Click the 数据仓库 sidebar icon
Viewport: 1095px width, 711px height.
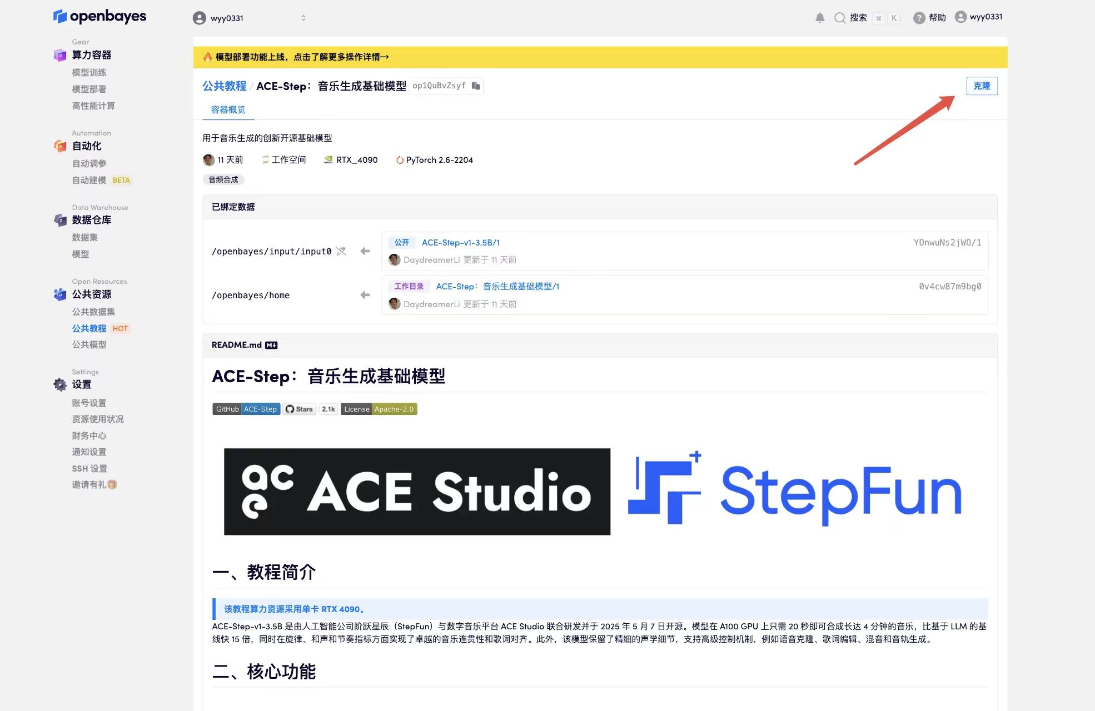(x=60, y=220)
